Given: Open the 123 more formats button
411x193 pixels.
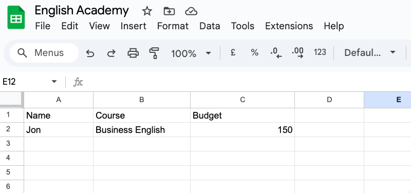Looking at the screenshot, I should click(320, 52).
